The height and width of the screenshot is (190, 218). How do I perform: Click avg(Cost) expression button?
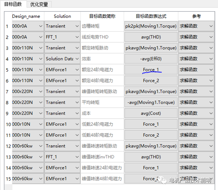click(151, 113)
